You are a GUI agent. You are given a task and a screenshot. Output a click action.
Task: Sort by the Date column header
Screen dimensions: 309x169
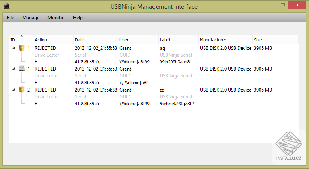[x=96, y=40]
